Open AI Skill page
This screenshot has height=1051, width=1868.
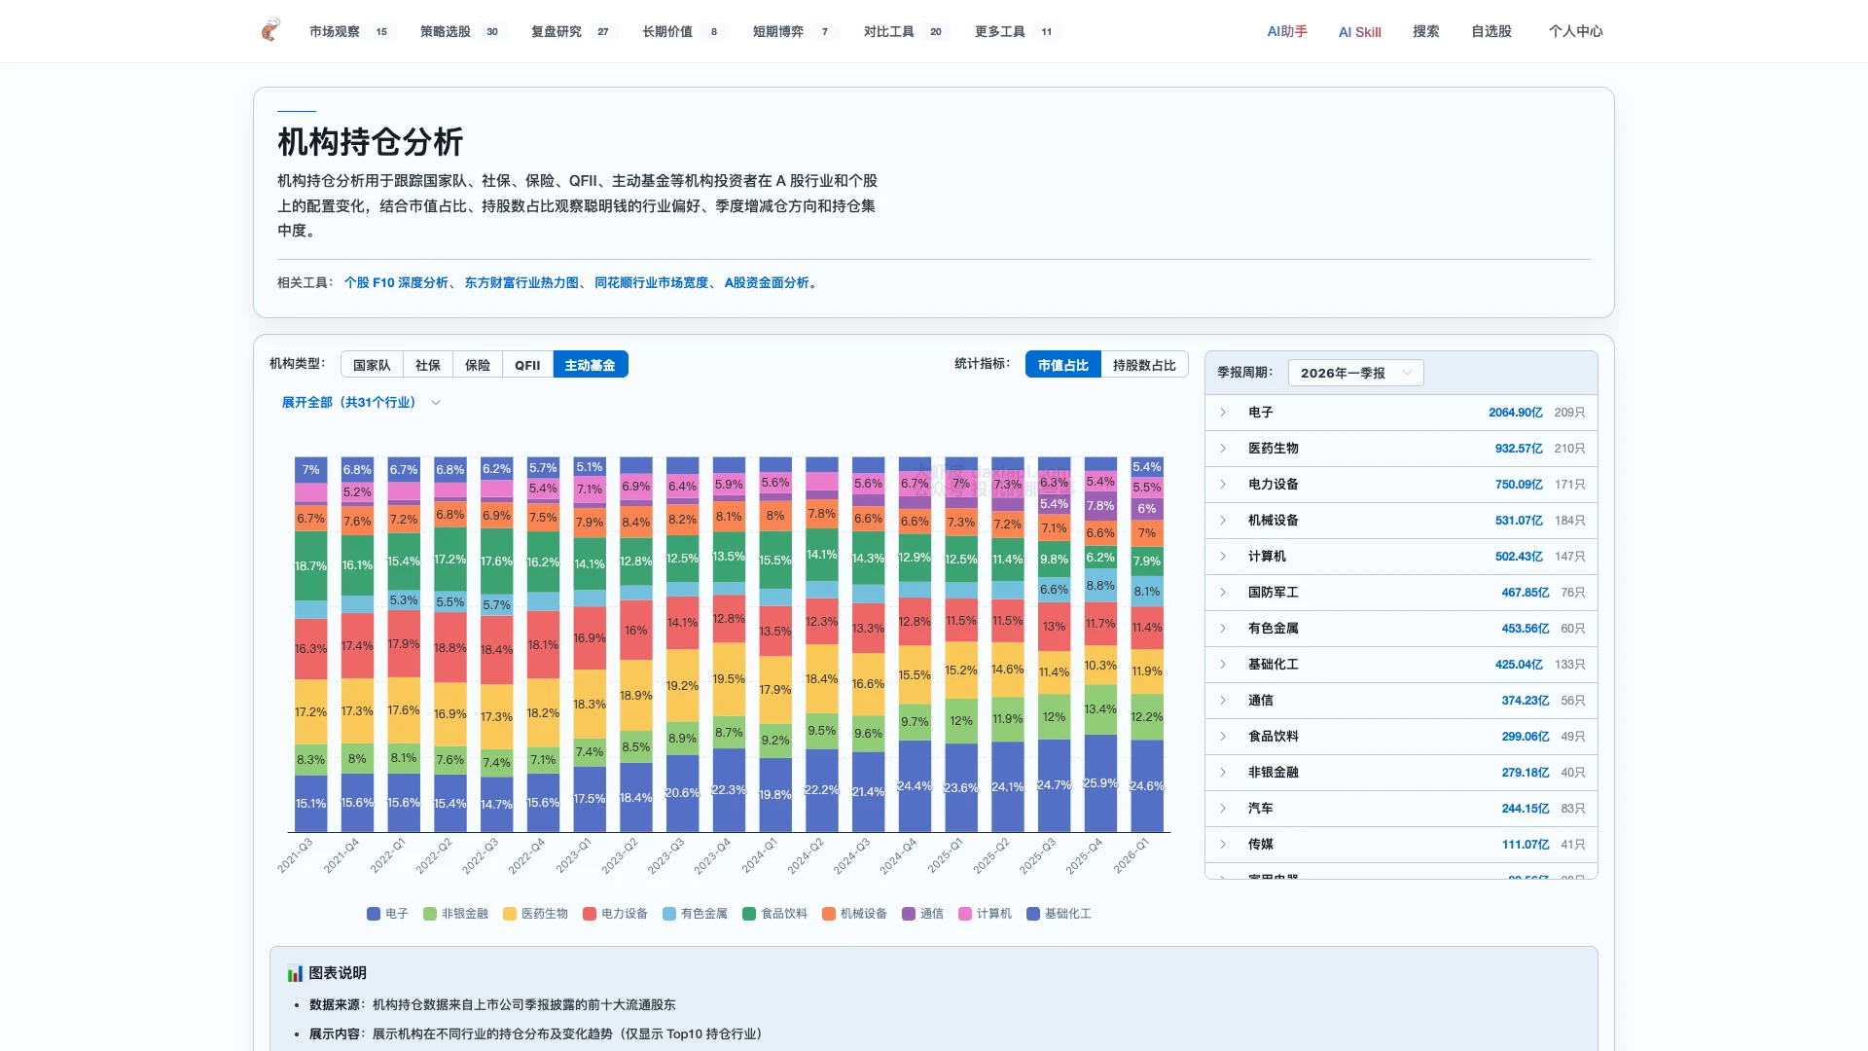click(x=1359, y=32)
